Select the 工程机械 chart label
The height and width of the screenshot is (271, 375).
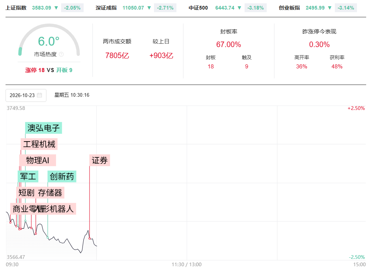[x=39, y=144]
